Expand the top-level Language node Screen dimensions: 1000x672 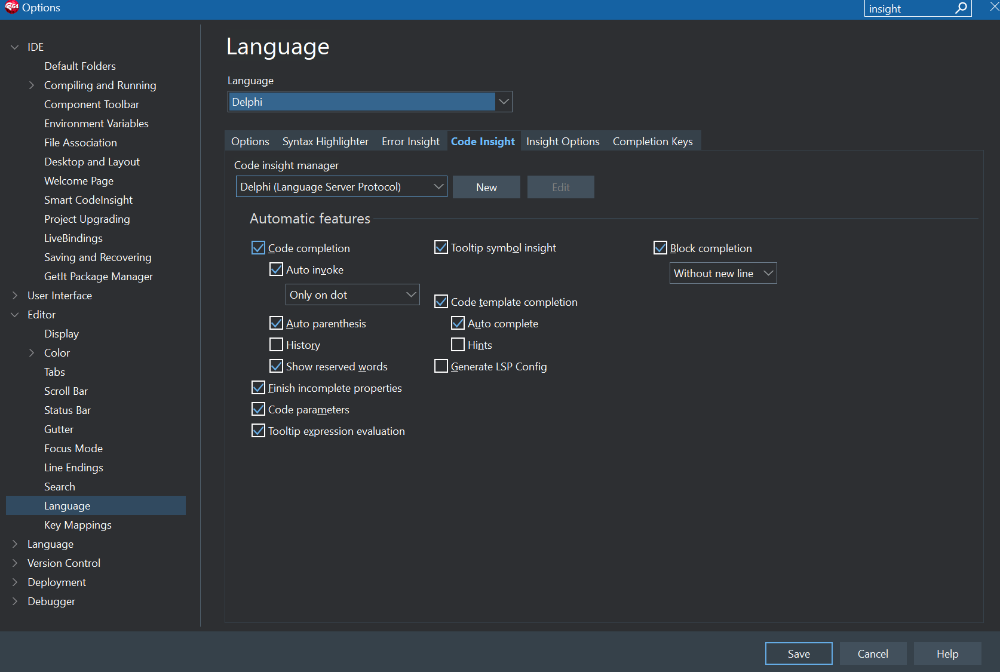[15, 544]
